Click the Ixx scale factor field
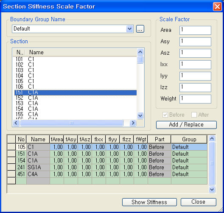This screenshot has height=213, width=224. [195, 64]
